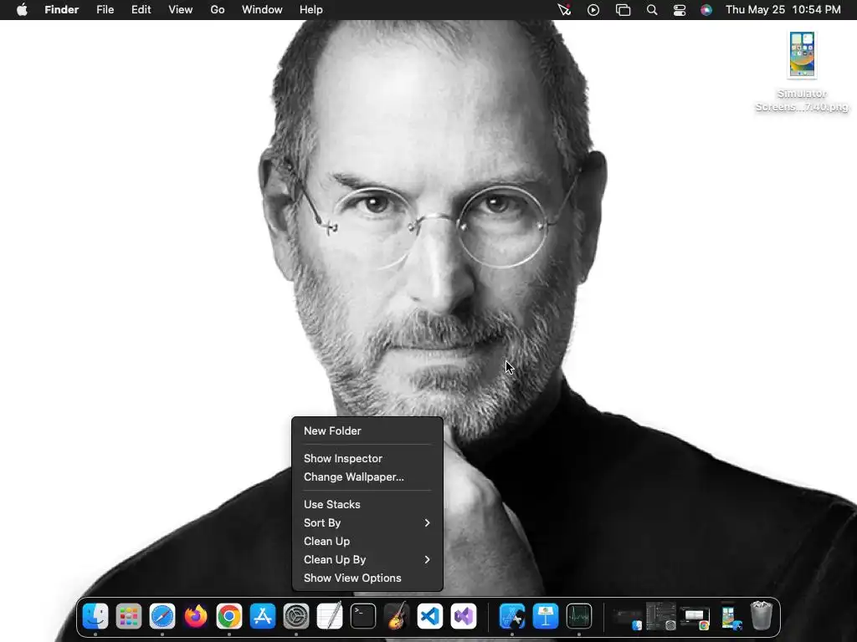Choose Change Wallpaper… from the context menu

pos(367,477)
